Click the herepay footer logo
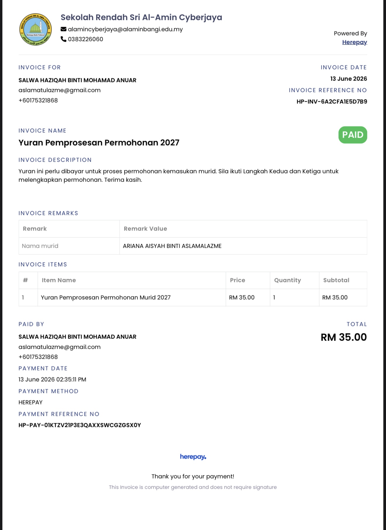This screenshot has height=530, width=386. tap(193, 457)
